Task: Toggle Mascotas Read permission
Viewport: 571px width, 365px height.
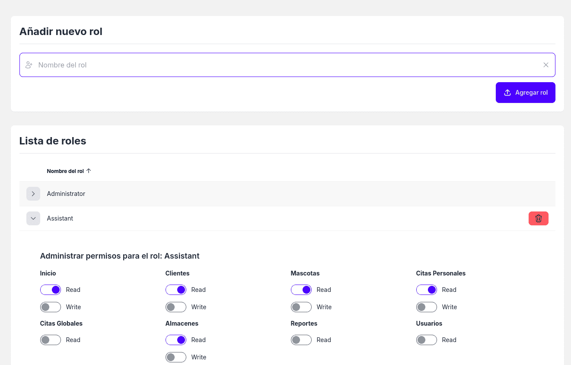Action: tap(301, 290)
